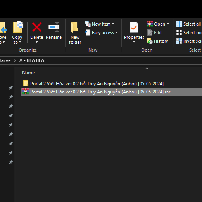Click the pin icon beside the .rar row
This screenshot has width=202, height=202.
coord(11,97)
